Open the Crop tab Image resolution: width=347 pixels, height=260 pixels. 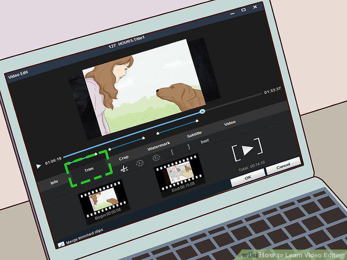pos(124,158)
